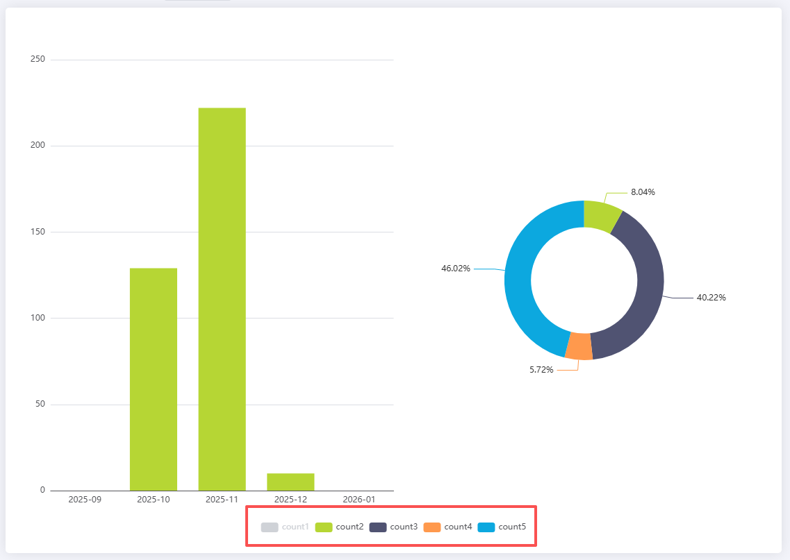Click the count1 legend text label

coord(295,527)
